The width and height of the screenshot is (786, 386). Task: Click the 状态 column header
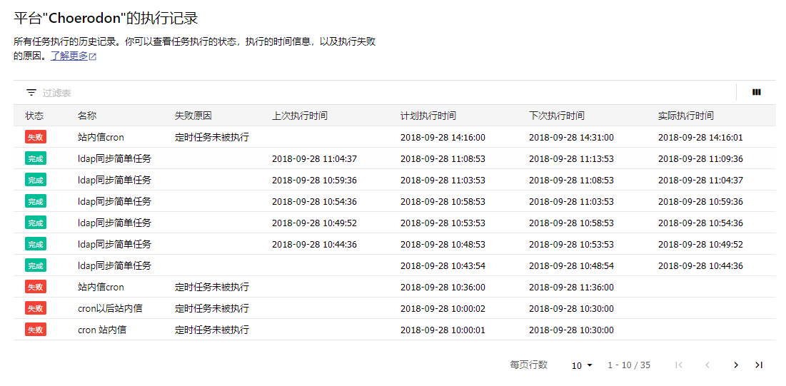34,116
